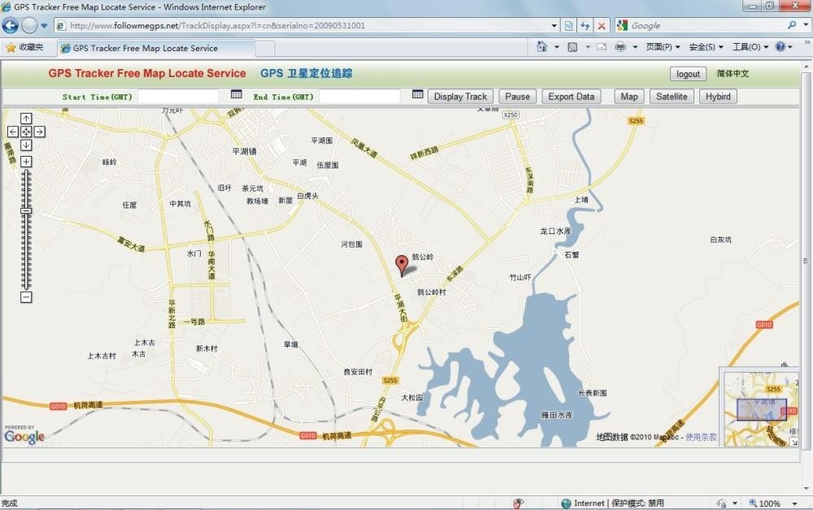This screenshot has width=813, height=510.
Task: Pan the map right with the arrow
Action: [39, 132]
